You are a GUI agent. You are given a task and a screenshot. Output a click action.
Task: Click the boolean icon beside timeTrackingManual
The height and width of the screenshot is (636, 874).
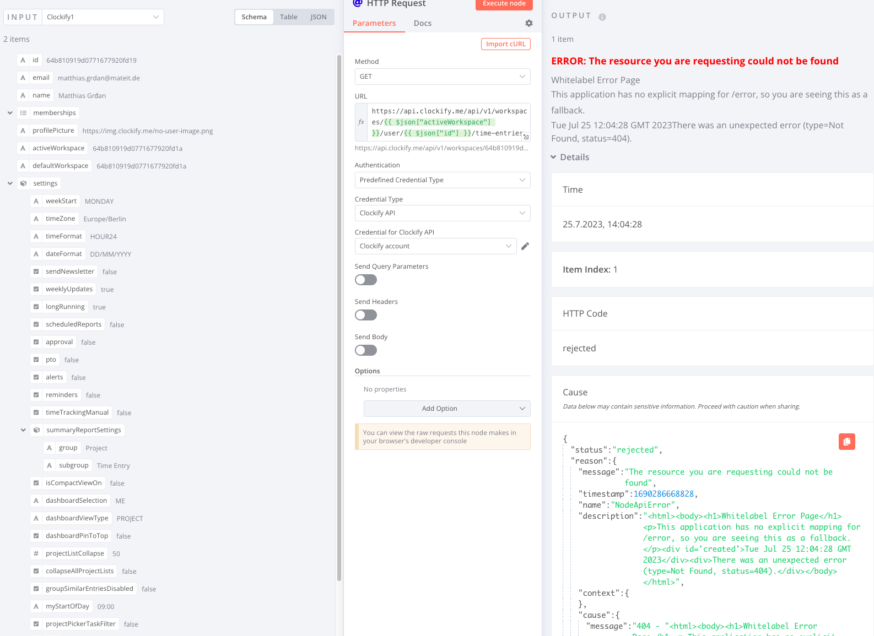[36, 412]
